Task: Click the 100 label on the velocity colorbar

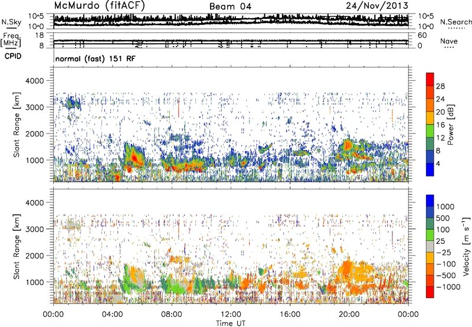Action: point(444,230)
